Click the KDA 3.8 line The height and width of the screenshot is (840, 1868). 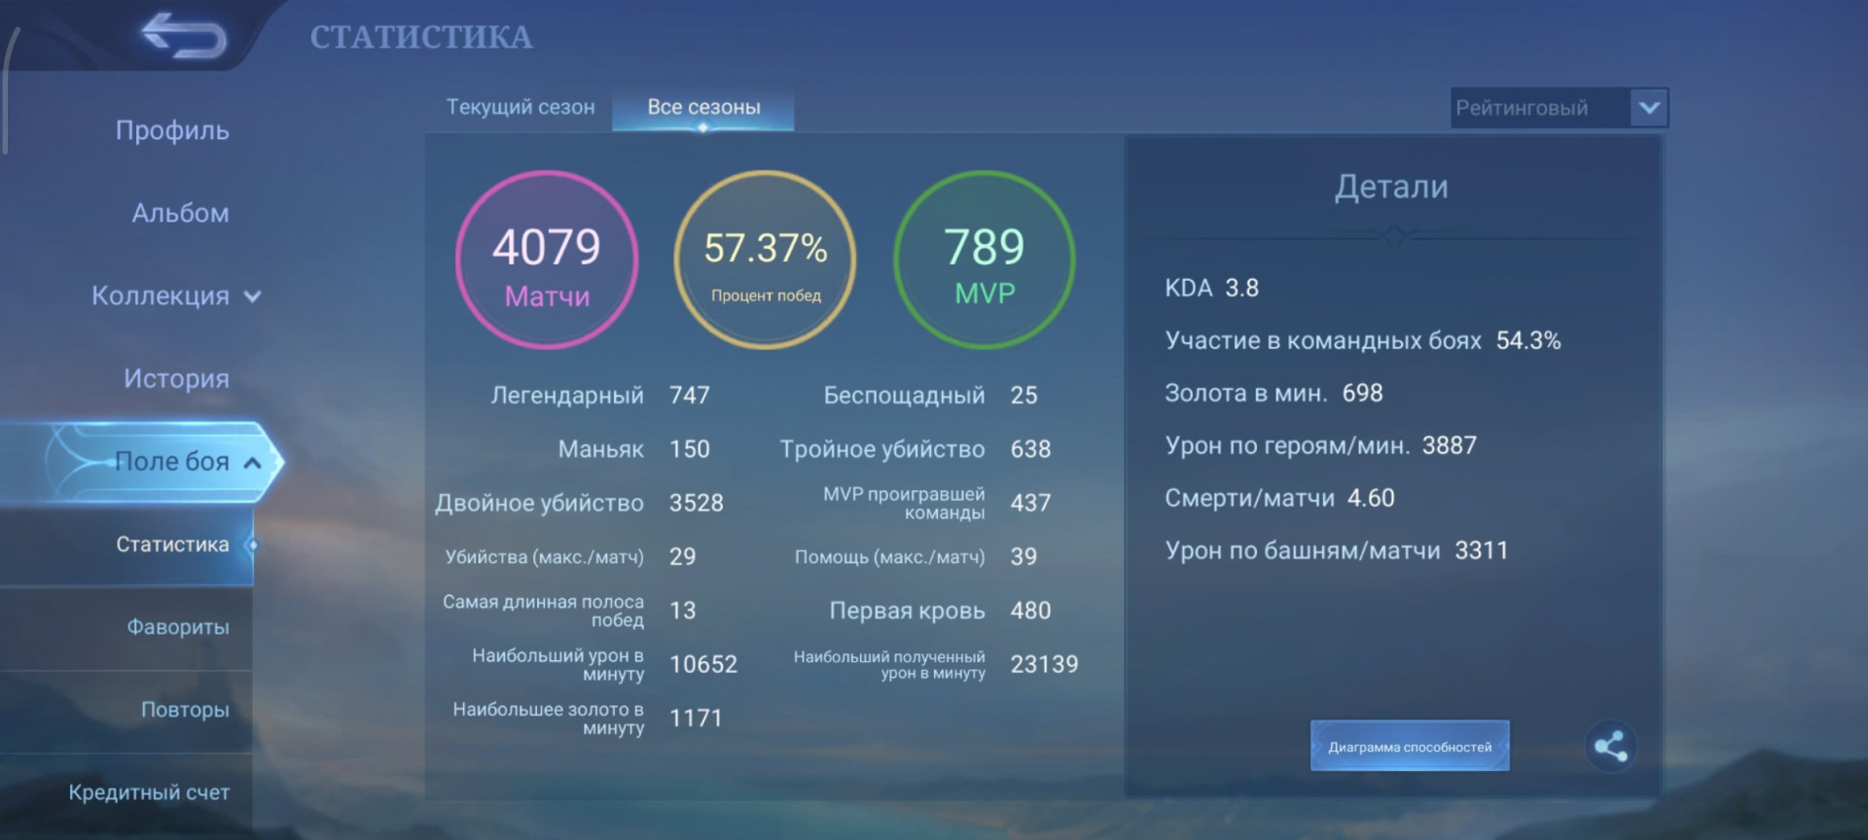pos(1212,288)
